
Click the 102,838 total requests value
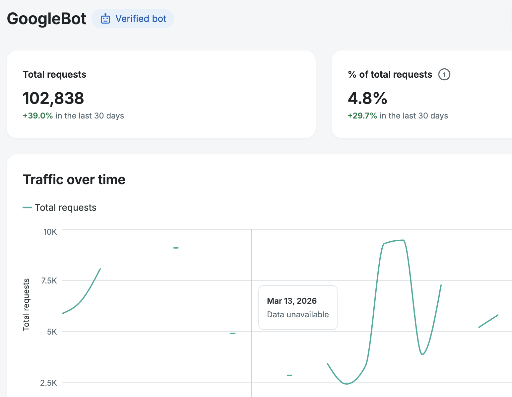(53, 98)
